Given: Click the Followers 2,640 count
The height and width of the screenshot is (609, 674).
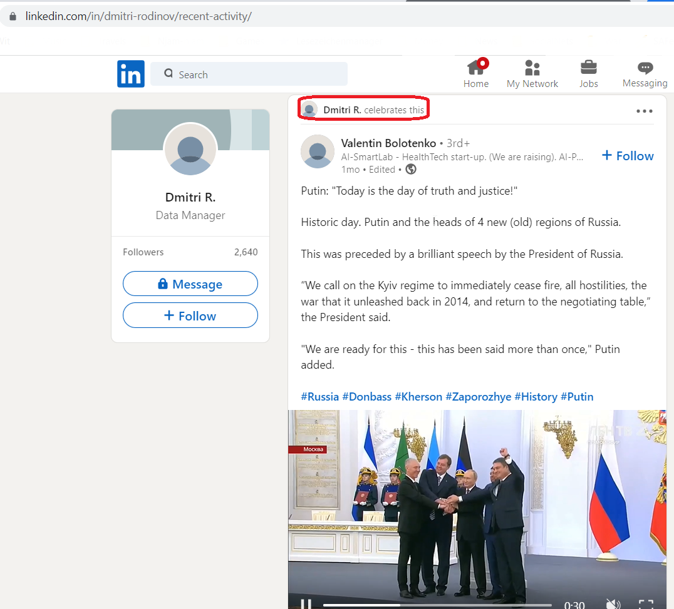Looking at the screenshot, I should click(190, 252).
